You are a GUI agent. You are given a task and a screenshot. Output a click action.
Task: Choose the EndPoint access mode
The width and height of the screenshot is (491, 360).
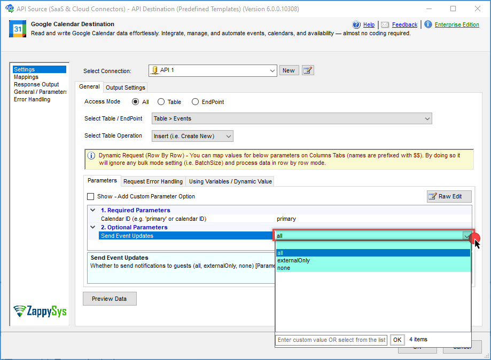(x=195, y=102)
